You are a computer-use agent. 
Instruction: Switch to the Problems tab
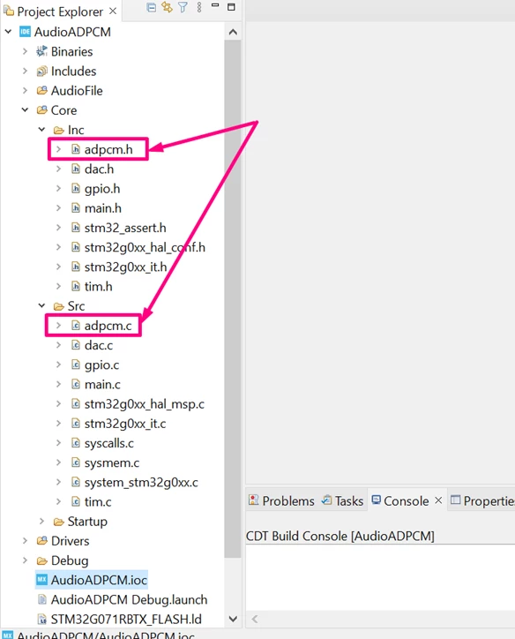click(x=281, y=500)
